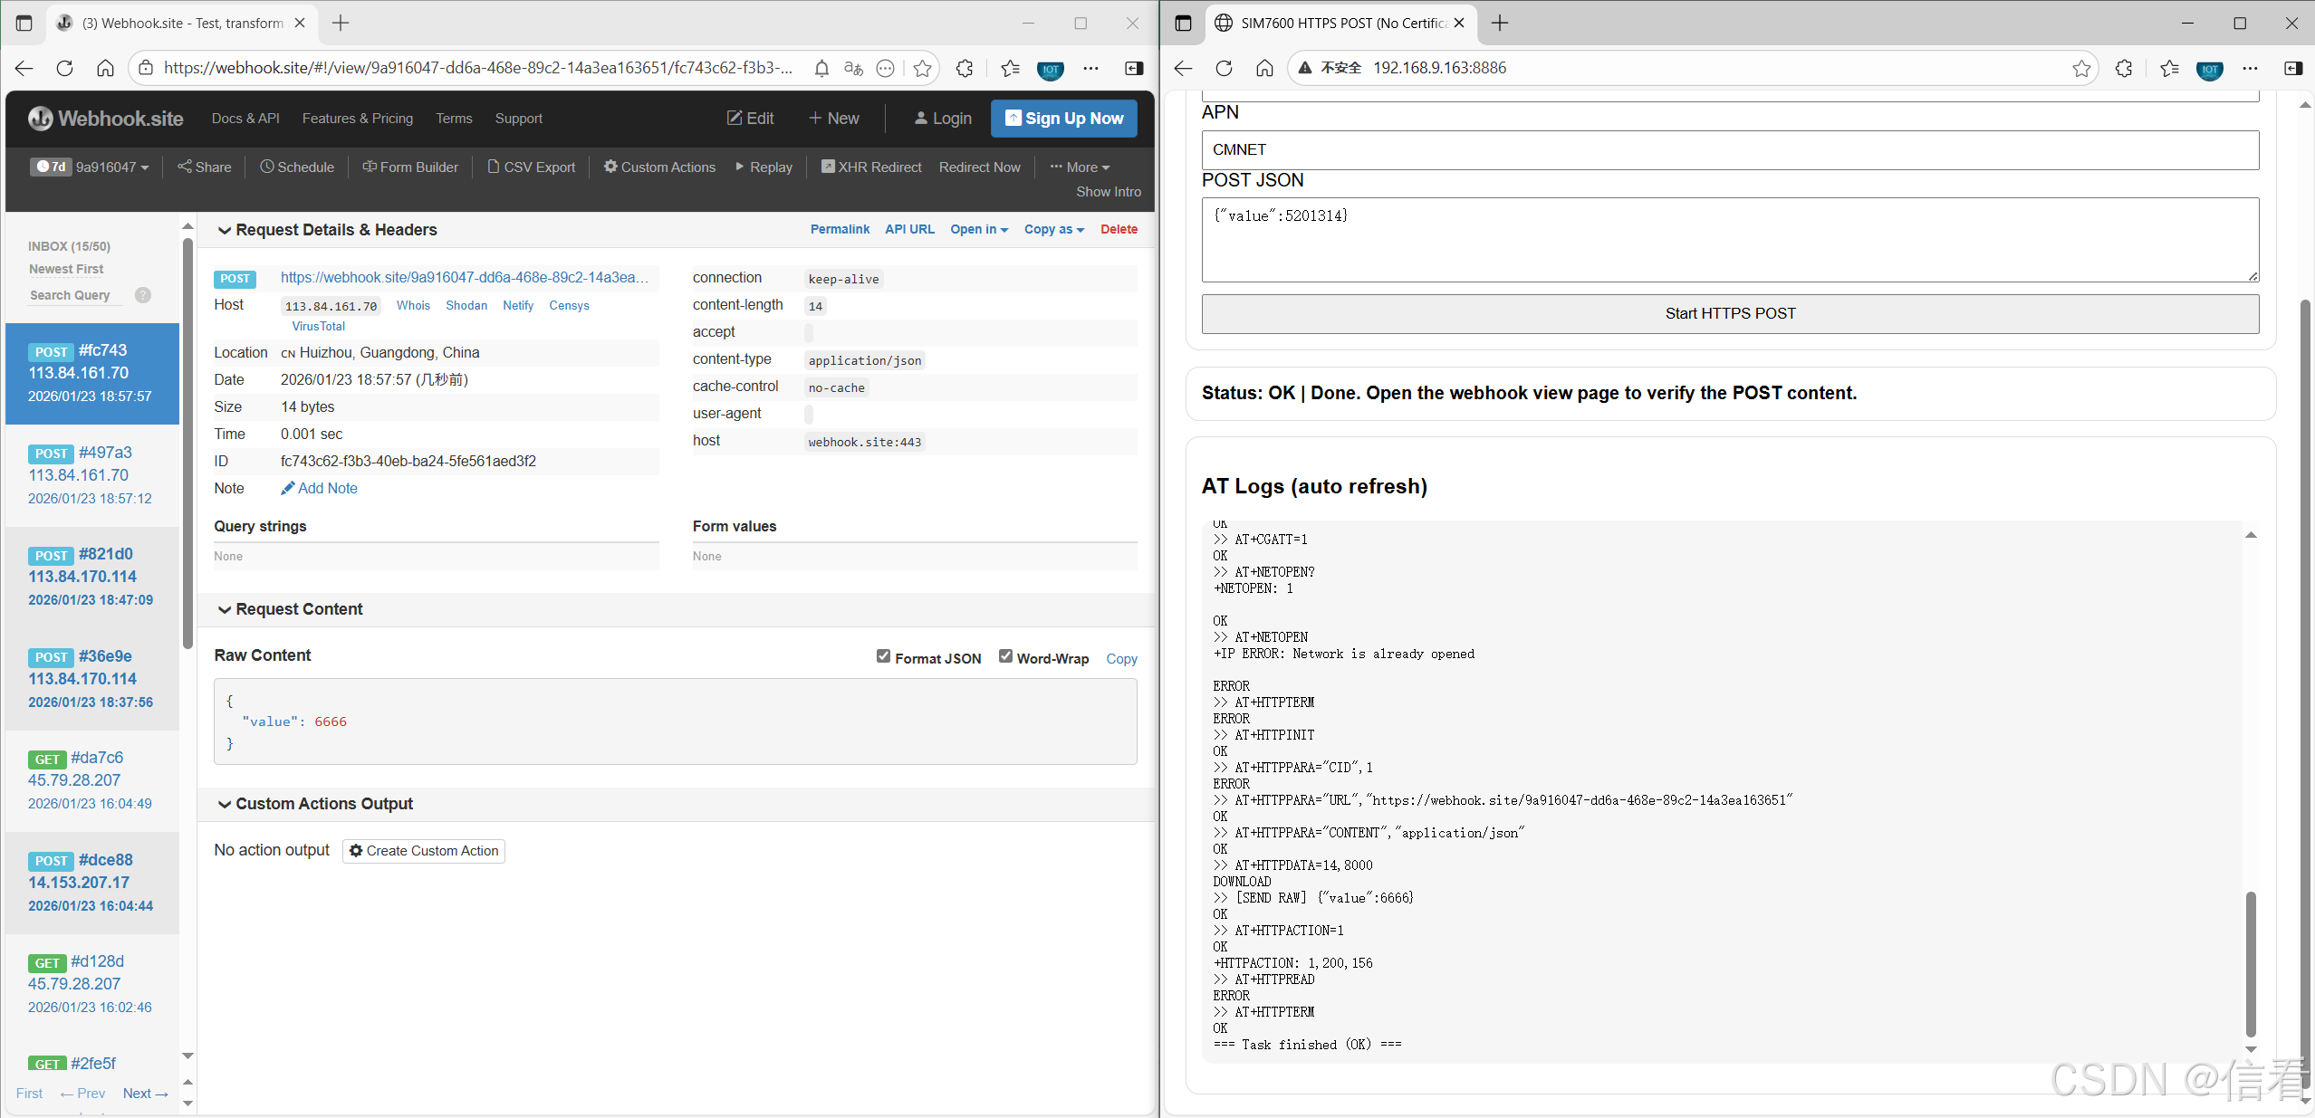The width and height of the screenshot is (2315, 1118).
Task: Uncheck the Format JSON checkbox
Action: click(x=883, y=656)
